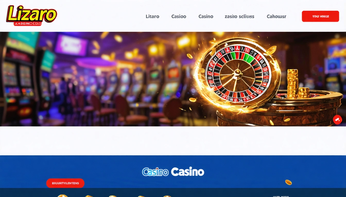Click the wooden roulette table image
The height and width of the screenshot is (197, 346).
pos(279,109)
